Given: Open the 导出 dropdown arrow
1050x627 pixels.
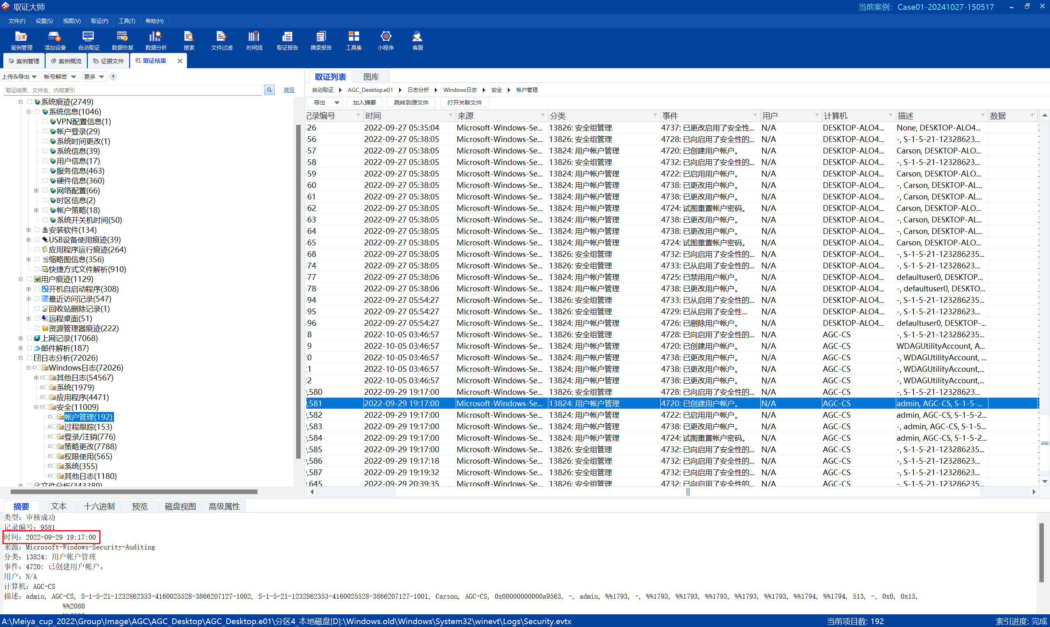Looking at the screenshot, I should (337, 103).
